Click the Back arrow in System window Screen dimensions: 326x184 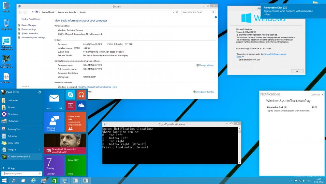point(20,12)
